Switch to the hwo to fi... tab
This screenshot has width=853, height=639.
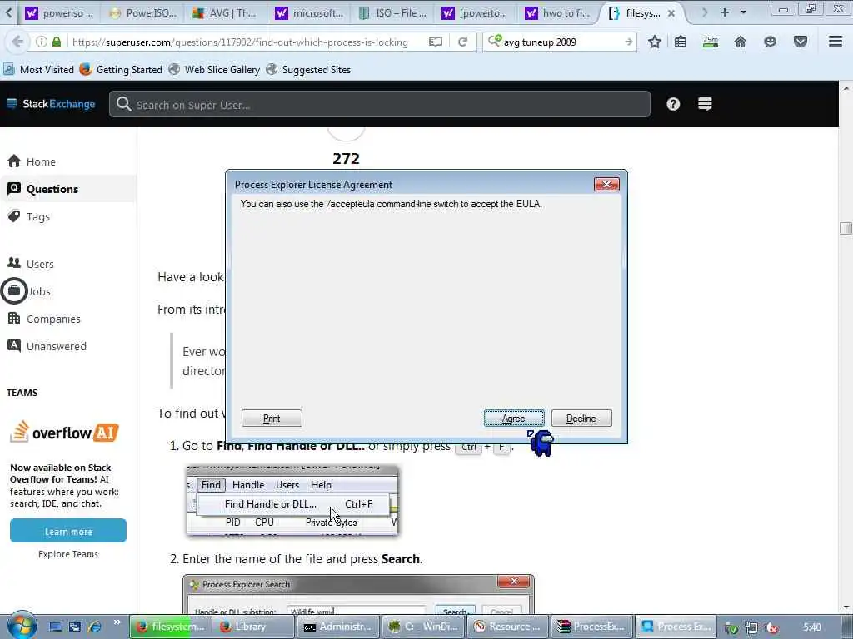coord(559,13)
